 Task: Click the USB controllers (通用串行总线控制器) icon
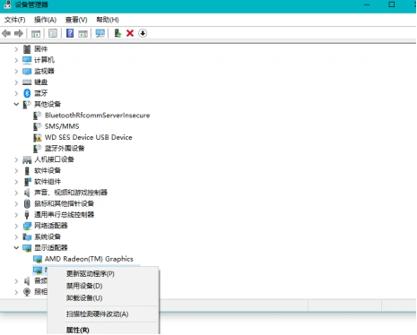(x=27, y=215)
